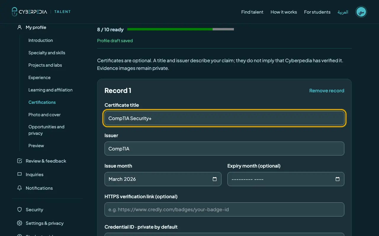Click the My profile person icon
The width and height of the screenshot is (379, 236).
20,27
